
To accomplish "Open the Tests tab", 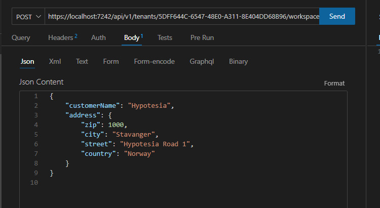I will [165, 37].
